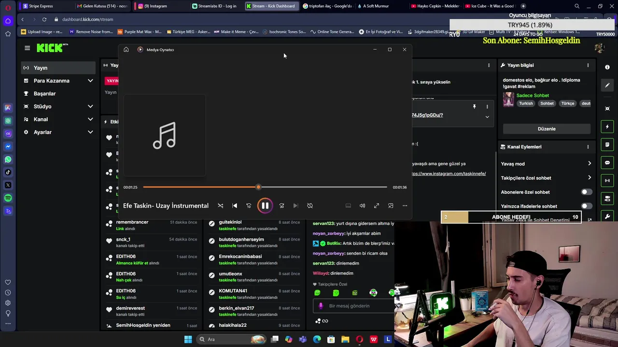Open the media player more options menu
618x347 pixels.
click(x=405, y=206)
